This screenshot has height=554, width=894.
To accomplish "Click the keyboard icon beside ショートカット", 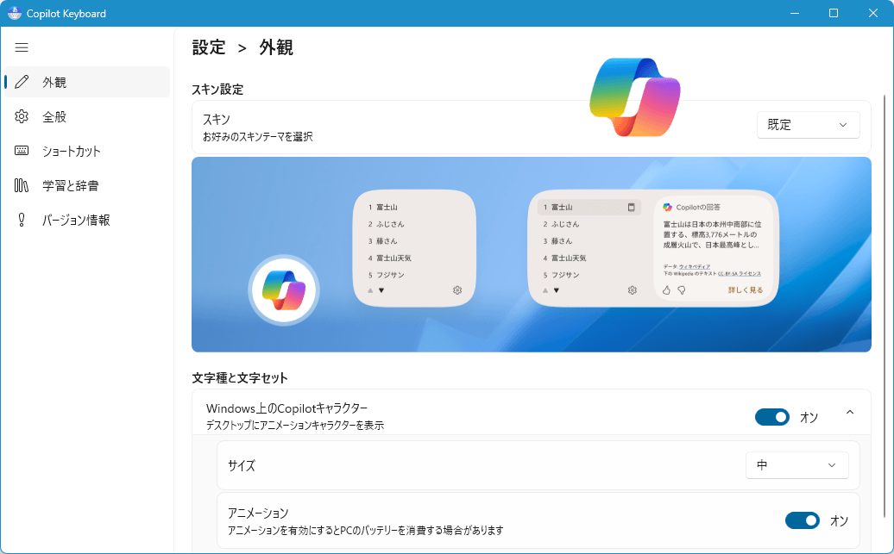I will click(22, 151).
